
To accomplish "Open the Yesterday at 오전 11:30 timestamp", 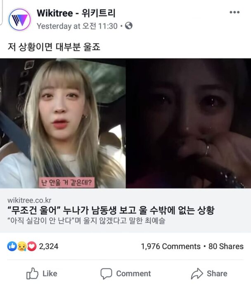I will (x=77, y=26).
